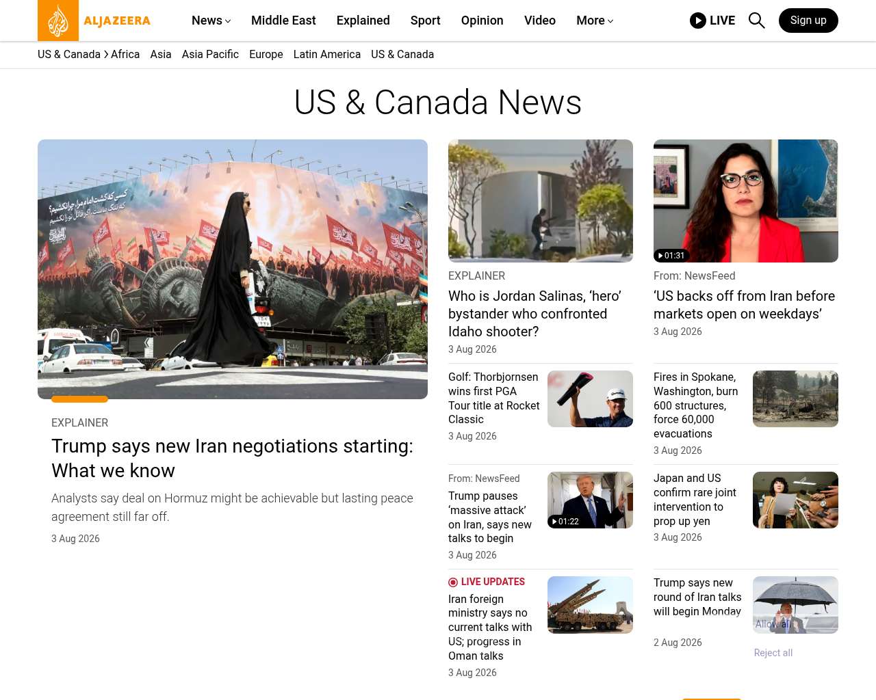The width and height of the screenshot is (876, 700).
Task: Open the Video section
Action: [x=540, y=21]
